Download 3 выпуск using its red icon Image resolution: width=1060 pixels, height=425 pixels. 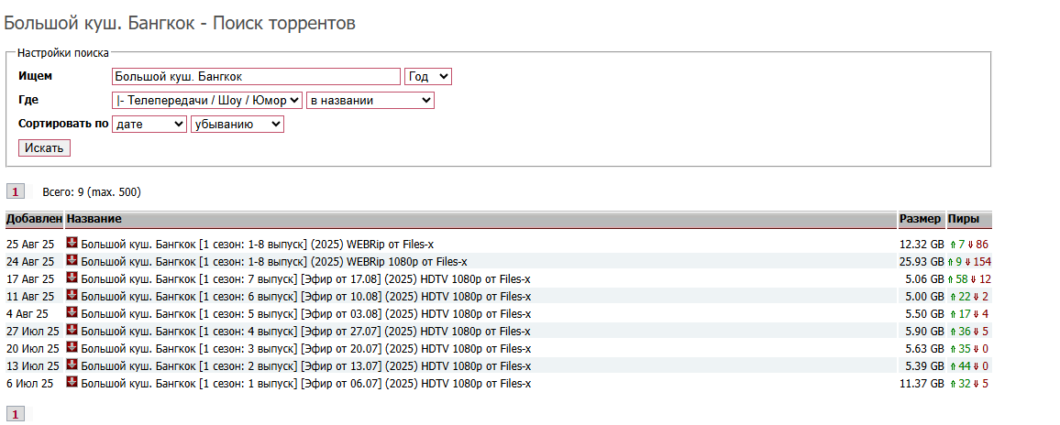tap(72, 348)
